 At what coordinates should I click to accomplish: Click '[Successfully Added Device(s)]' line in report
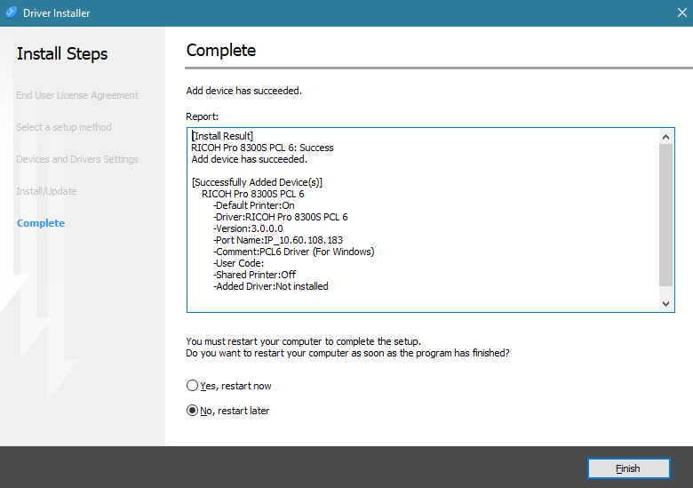point(258,182)
